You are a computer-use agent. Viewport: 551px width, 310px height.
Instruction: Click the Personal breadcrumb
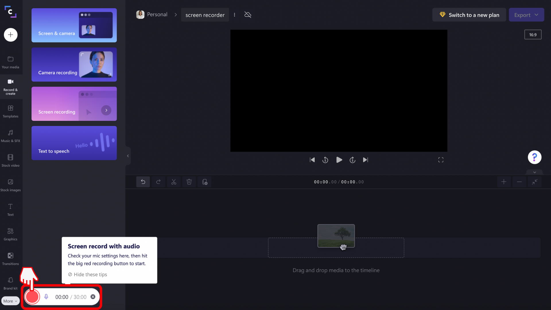coord(157,14)
